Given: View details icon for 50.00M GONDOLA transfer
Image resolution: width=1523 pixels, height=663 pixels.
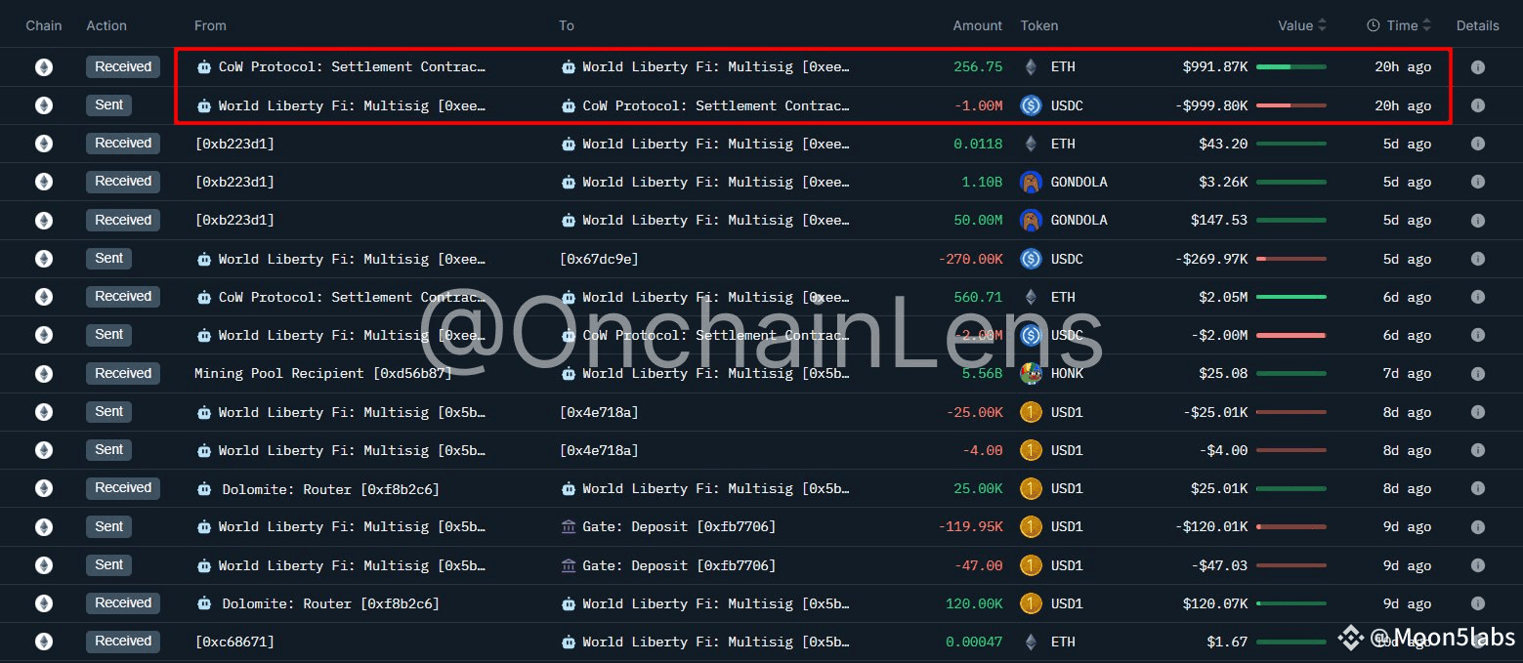Looking at the screenshot, I should coord(1478,221).
